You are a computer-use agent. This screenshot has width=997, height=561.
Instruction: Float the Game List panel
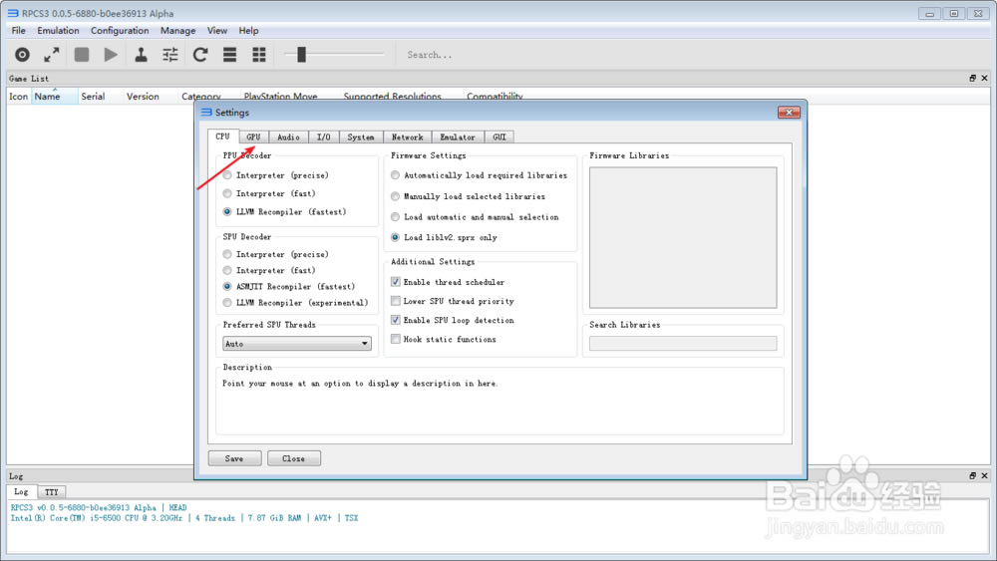pos(972,78)
